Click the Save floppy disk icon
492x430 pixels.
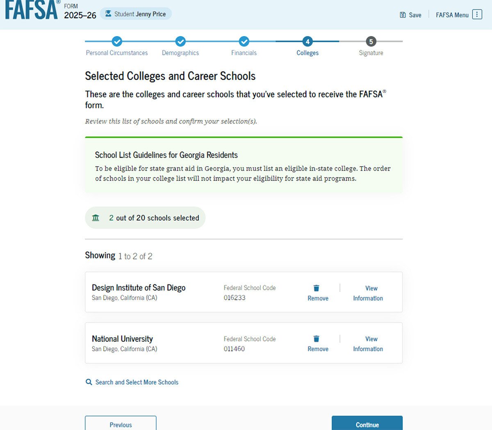(403, 15)
